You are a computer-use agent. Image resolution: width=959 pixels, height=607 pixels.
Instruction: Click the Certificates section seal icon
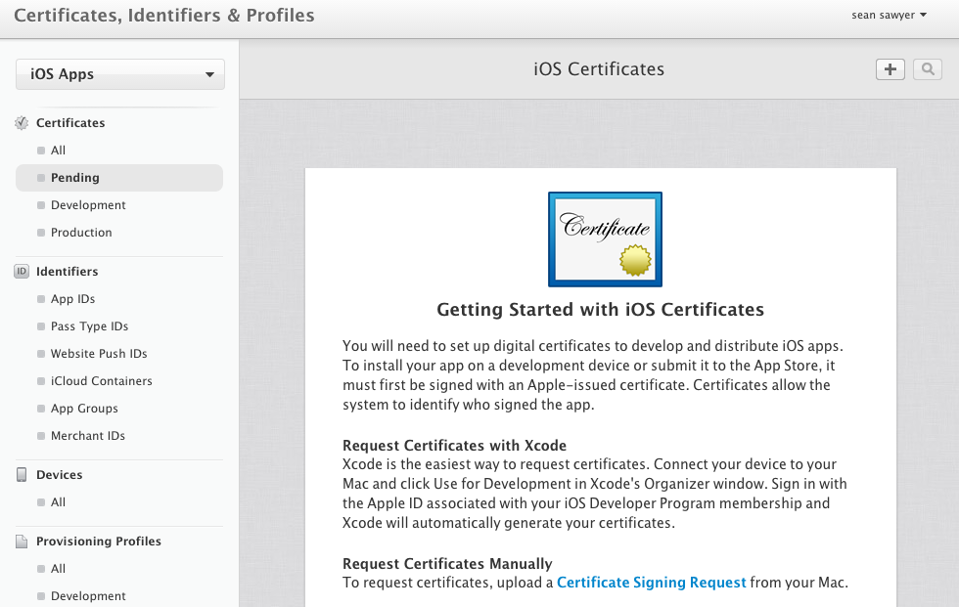pyautogui.click(x=22, y=123)
